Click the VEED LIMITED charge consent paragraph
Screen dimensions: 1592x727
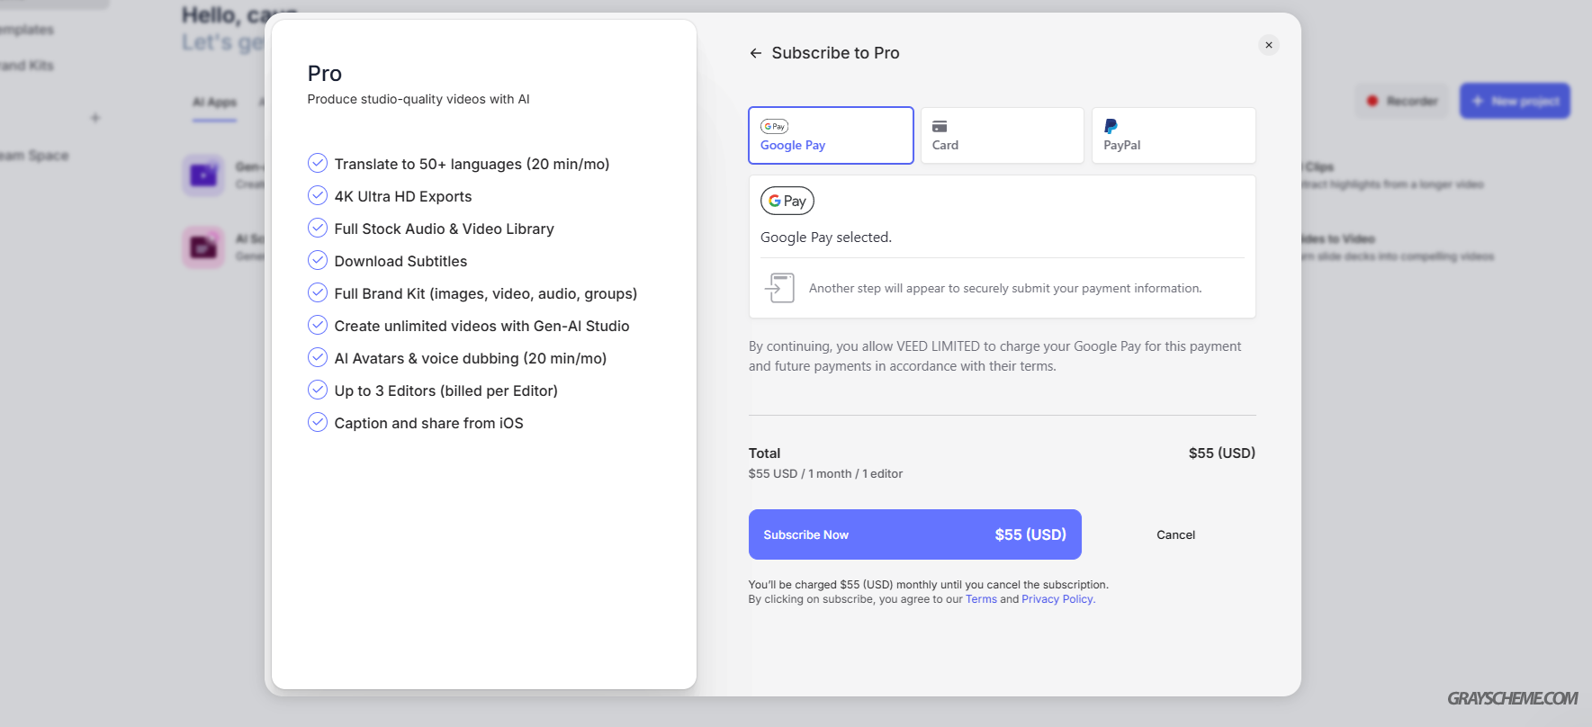pyautogui.click(x=994, y=356)
